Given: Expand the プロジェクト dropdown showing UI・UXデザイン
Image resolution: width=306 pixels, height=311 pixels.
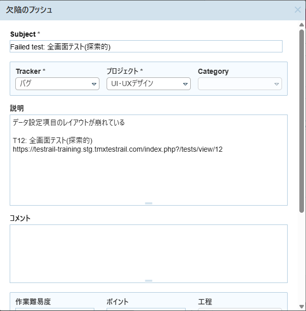Looking at the screenshot, I should [x=148, y=84].
